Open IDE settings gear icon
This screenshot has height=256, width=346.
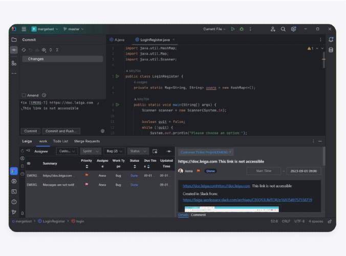click(x=293, y=29)
